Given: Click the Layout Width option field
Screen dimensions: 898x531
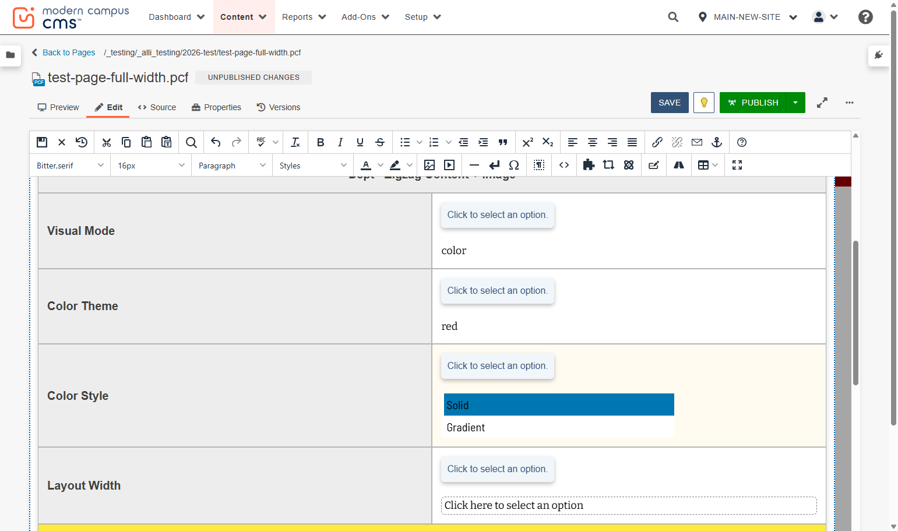Looking at the screenshot, I should pyautogui.click(x=629, y=505).
